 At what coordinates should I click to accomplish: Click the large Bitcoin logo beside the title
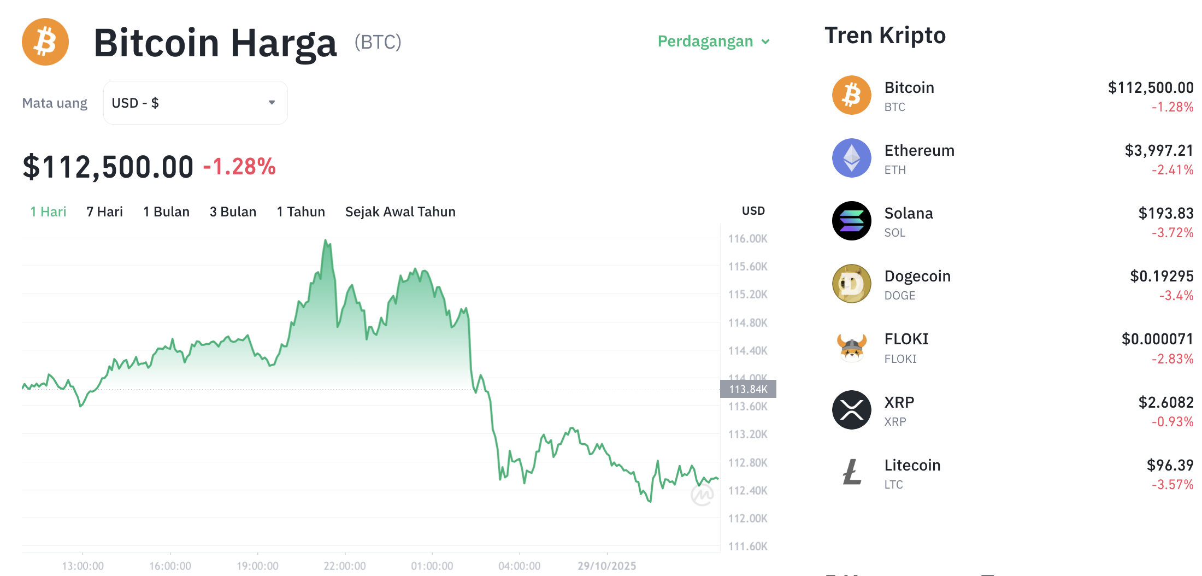[45, 42]
